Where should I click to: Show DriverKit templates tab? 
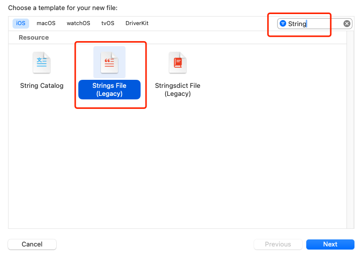tap(137, 23)
